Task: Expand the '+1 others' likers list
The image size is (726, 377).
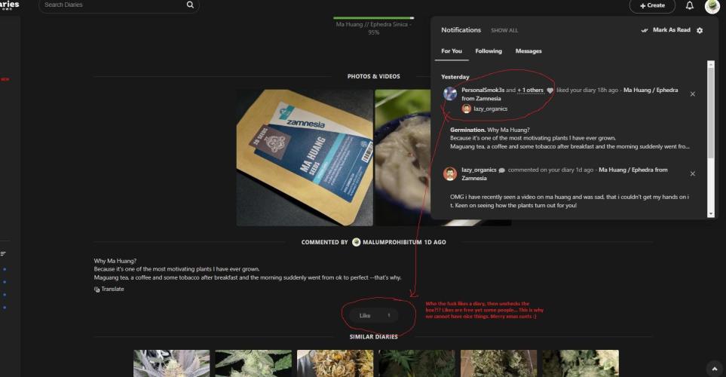Action: 530,90
